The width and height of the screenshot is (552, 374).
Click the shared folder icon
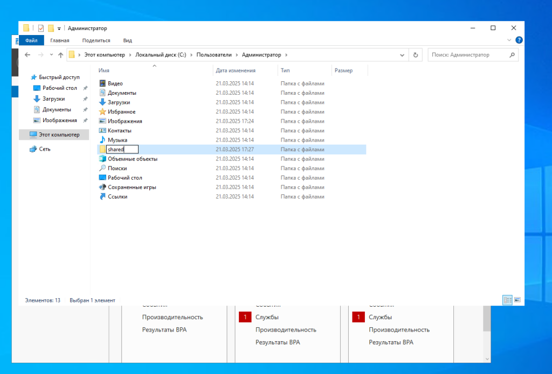pos(102,150)
